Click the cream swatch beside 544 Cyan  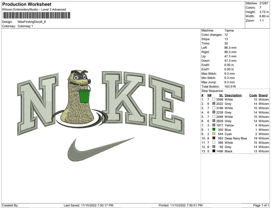(214, 134)
